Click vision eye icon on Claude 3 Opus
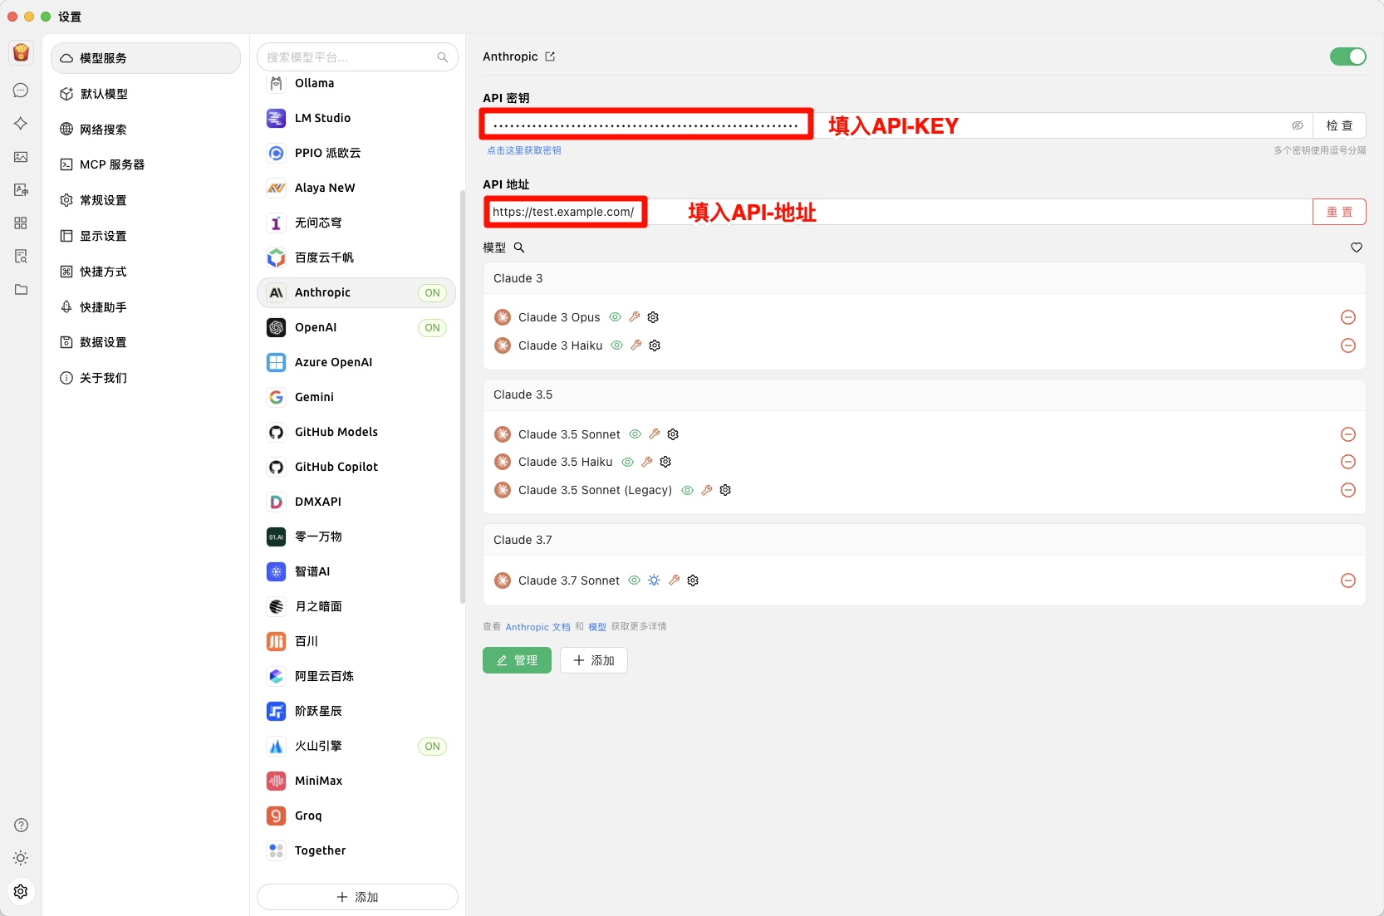Screen dimensions: 1384x916 point(616,317)
